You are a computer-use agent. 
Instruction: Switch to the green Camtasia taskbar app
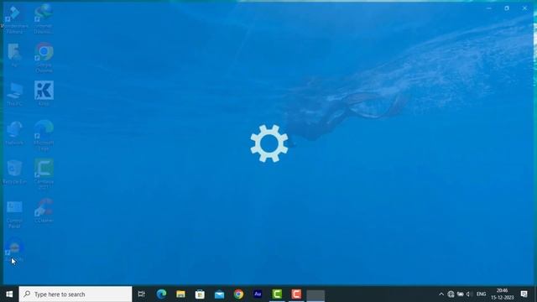(x=277, y=294)
